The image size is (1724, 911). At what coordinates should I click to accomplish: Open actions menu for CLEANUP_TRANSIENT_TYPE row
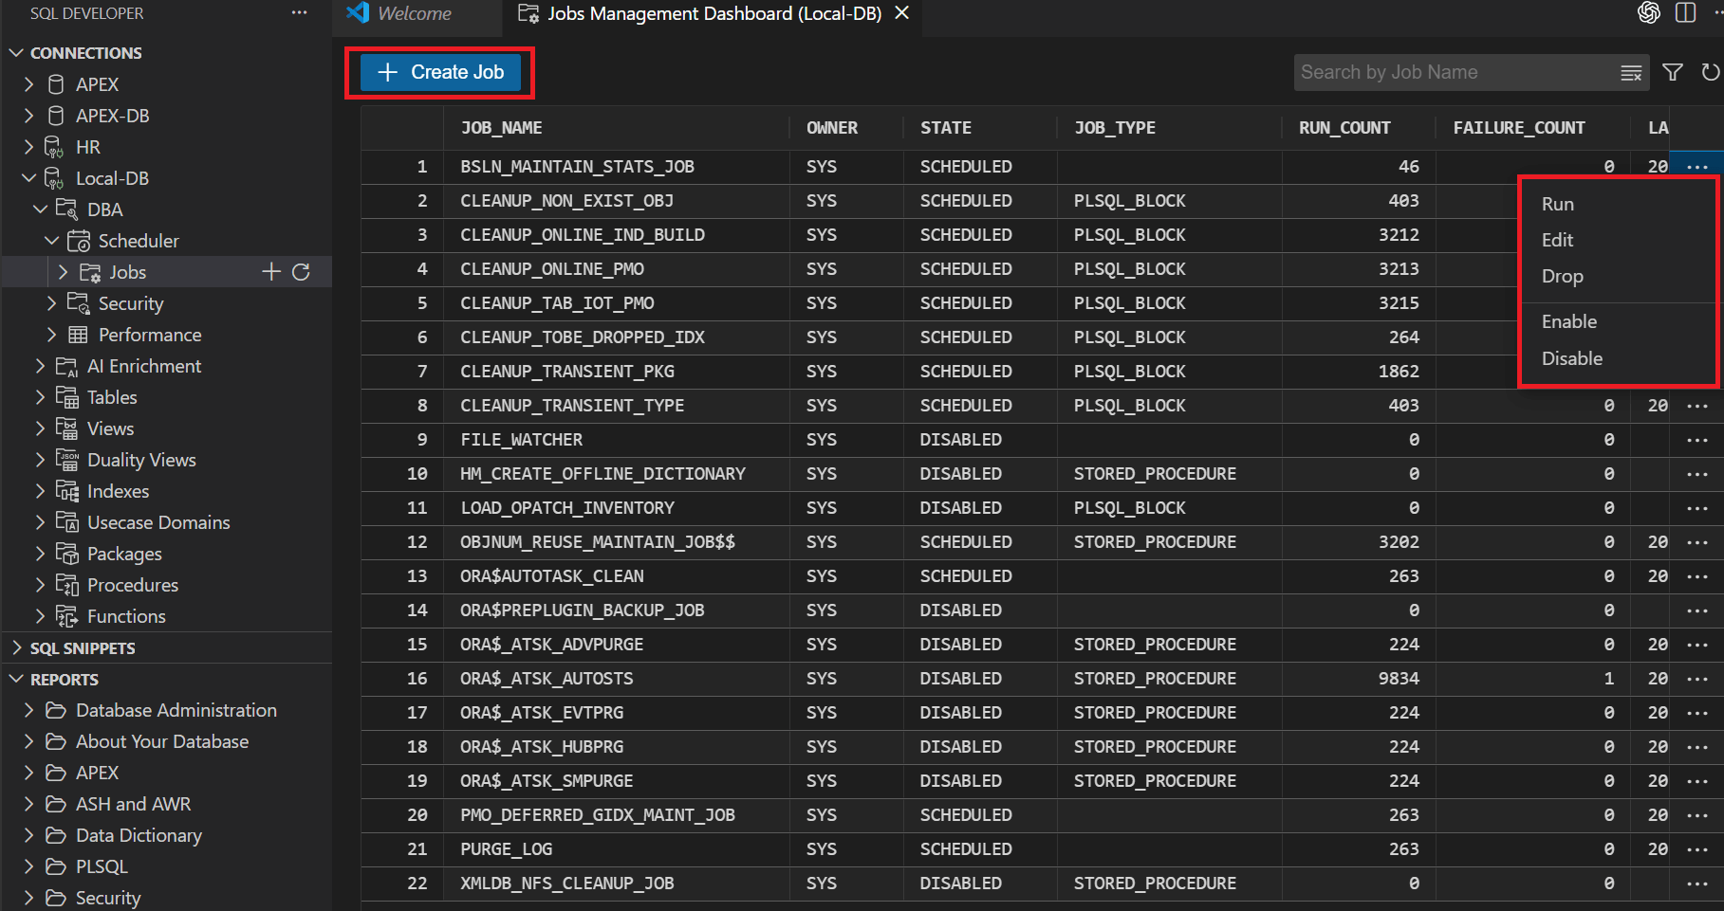[1696, 406]
